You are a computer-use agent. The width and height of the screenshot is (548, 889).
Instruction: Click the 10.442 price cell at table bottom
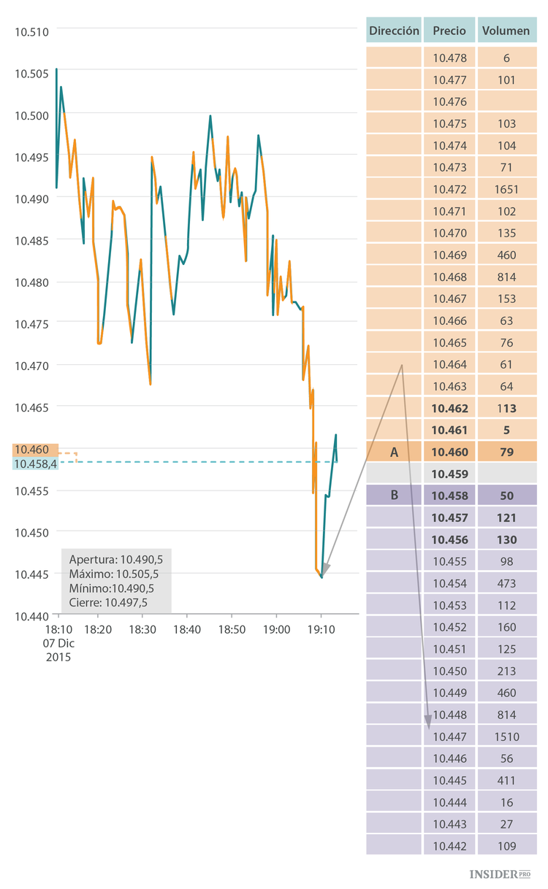449,846
